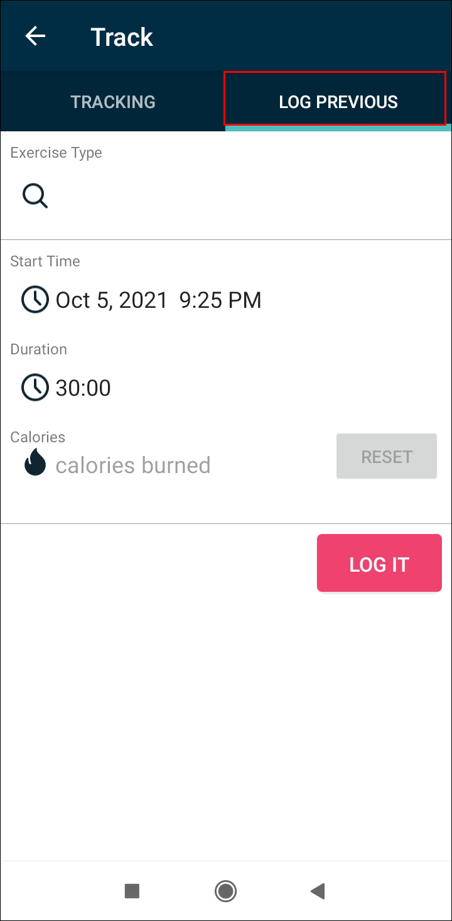Tap the Exercise Type label

[56, 153]
